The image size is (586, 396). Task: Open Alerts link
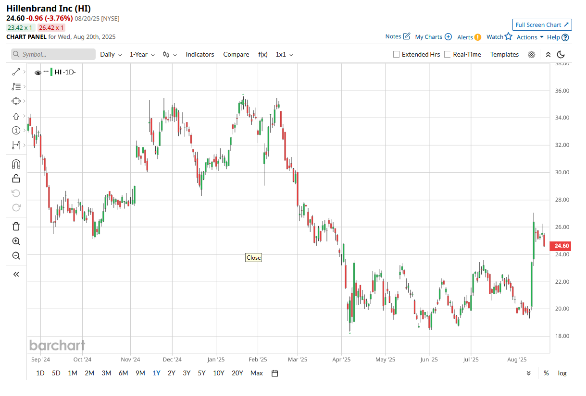pyautogui.click(x=469, y=37)
